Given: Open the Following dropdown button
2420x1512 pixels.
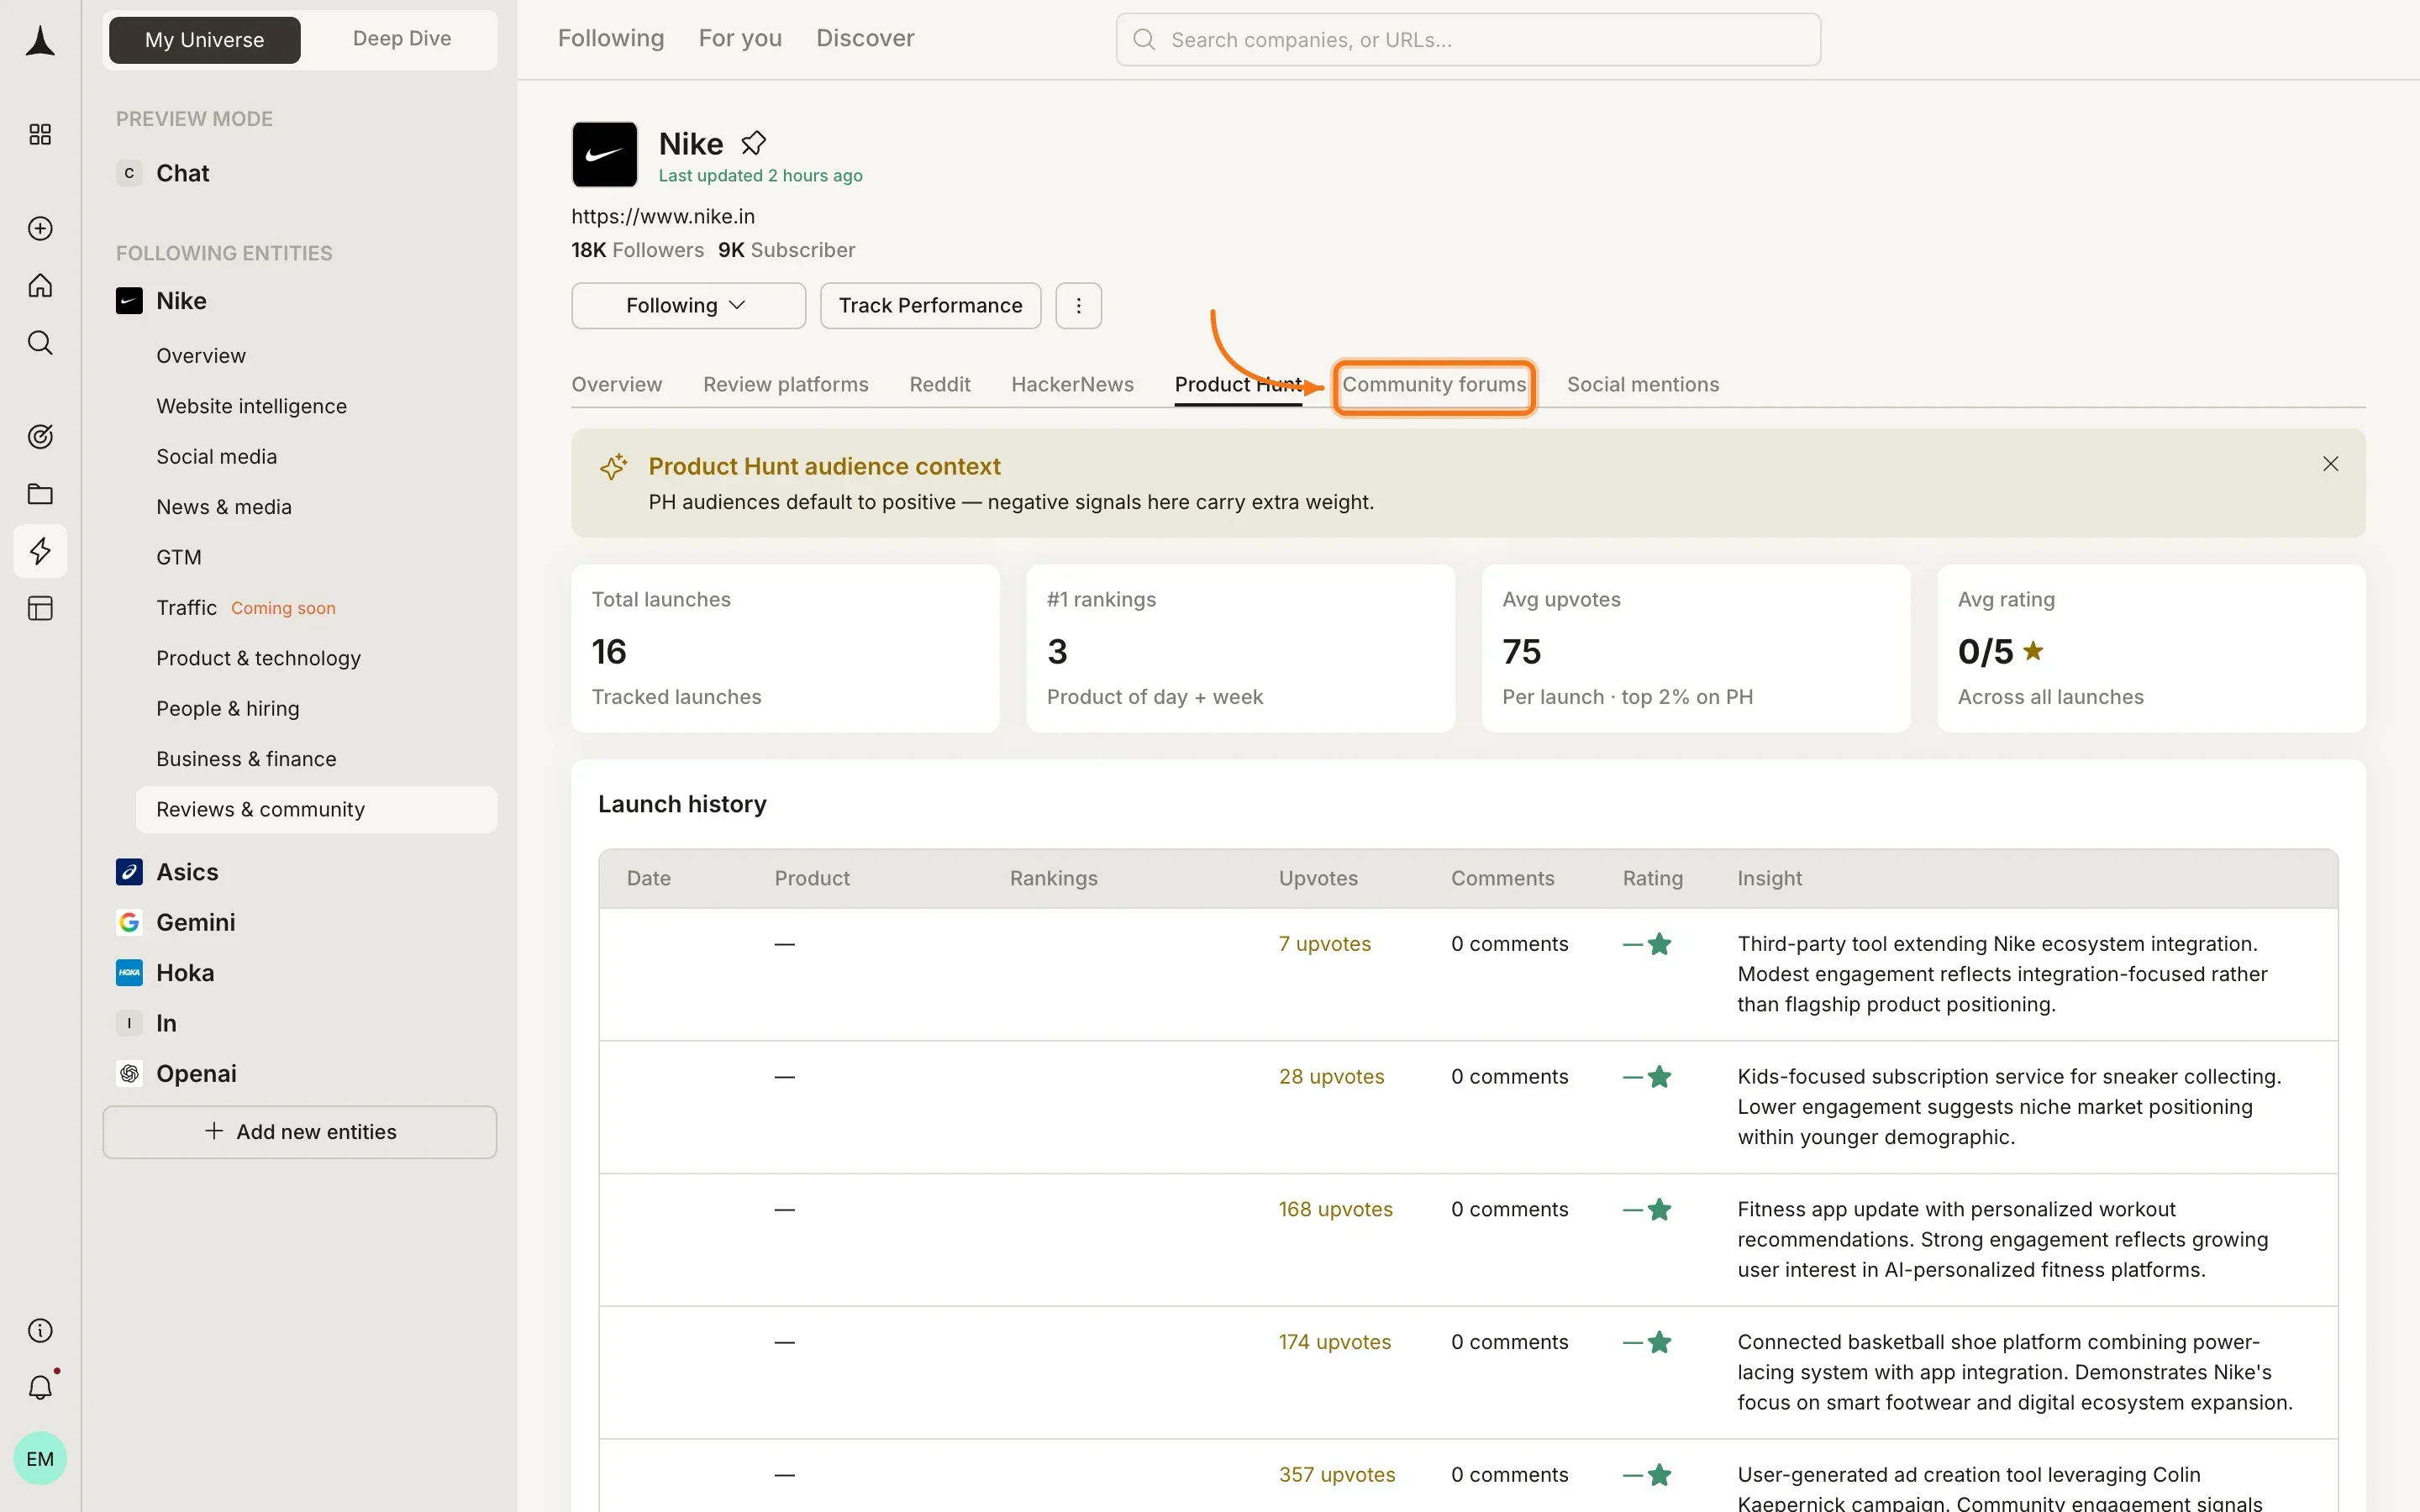Looking at the screenshot, I should click(x=688, y=306).
